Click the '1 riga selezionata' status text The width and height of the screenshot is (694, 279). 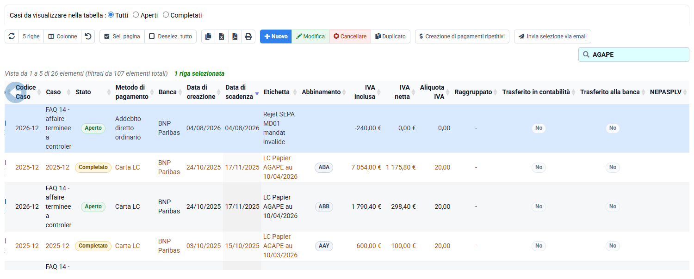199,73
